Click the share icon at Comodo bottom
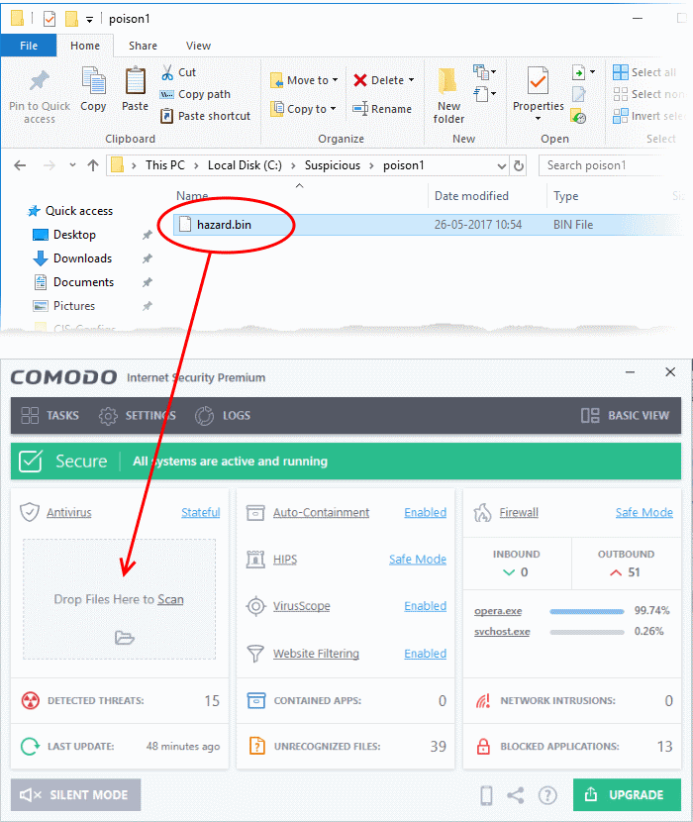Screen dimensions: 693x822 click(x=516, y=795)
